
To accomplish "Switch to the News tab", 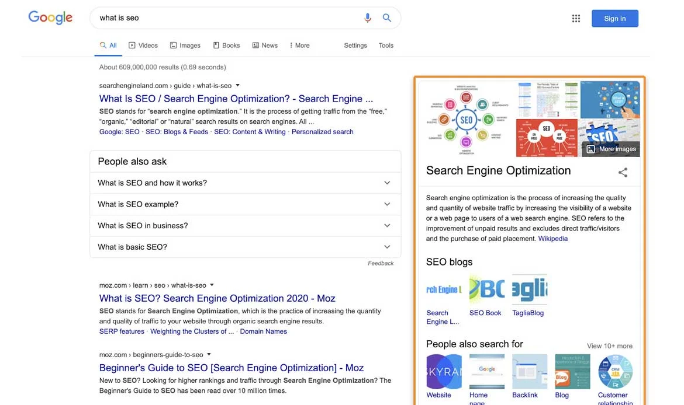I will click(x=265, y=46).
